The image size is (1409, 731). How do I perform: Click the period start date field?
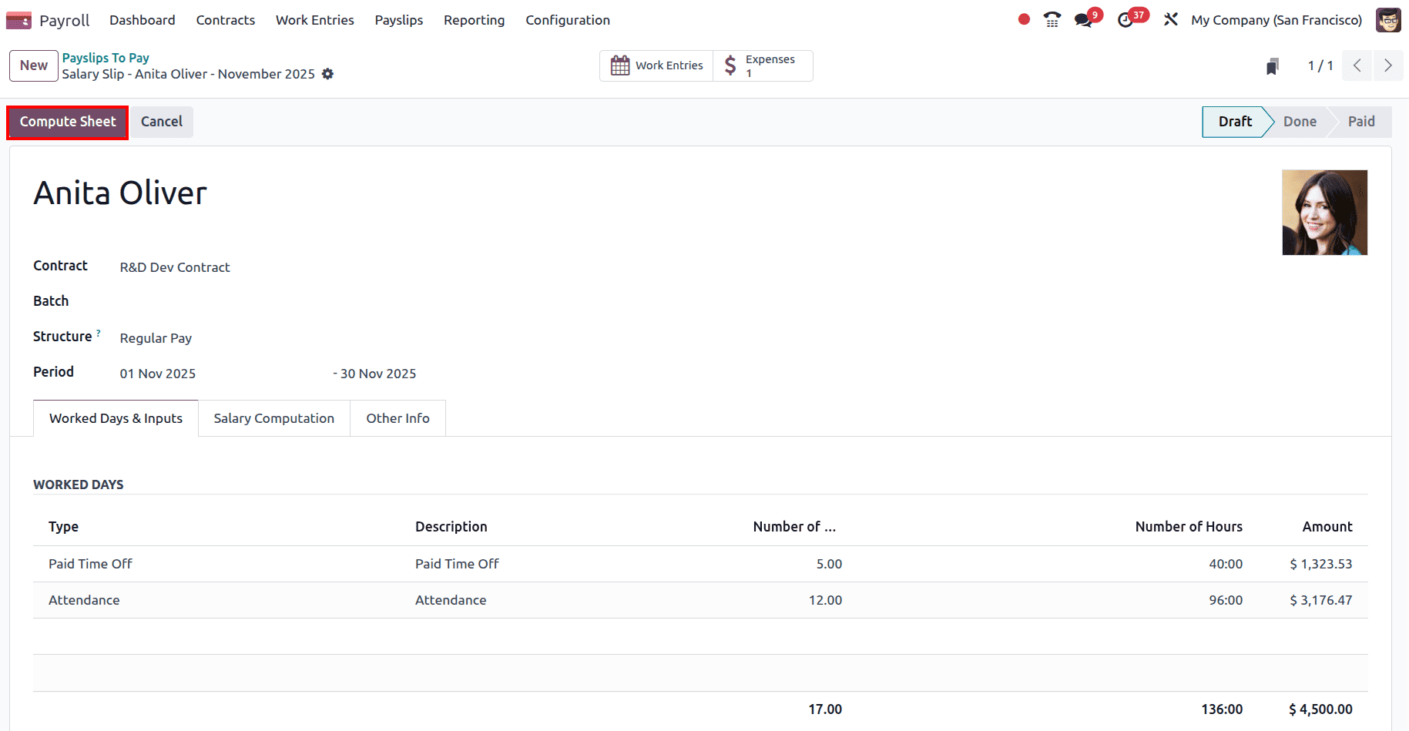click(x=157, y=373)
